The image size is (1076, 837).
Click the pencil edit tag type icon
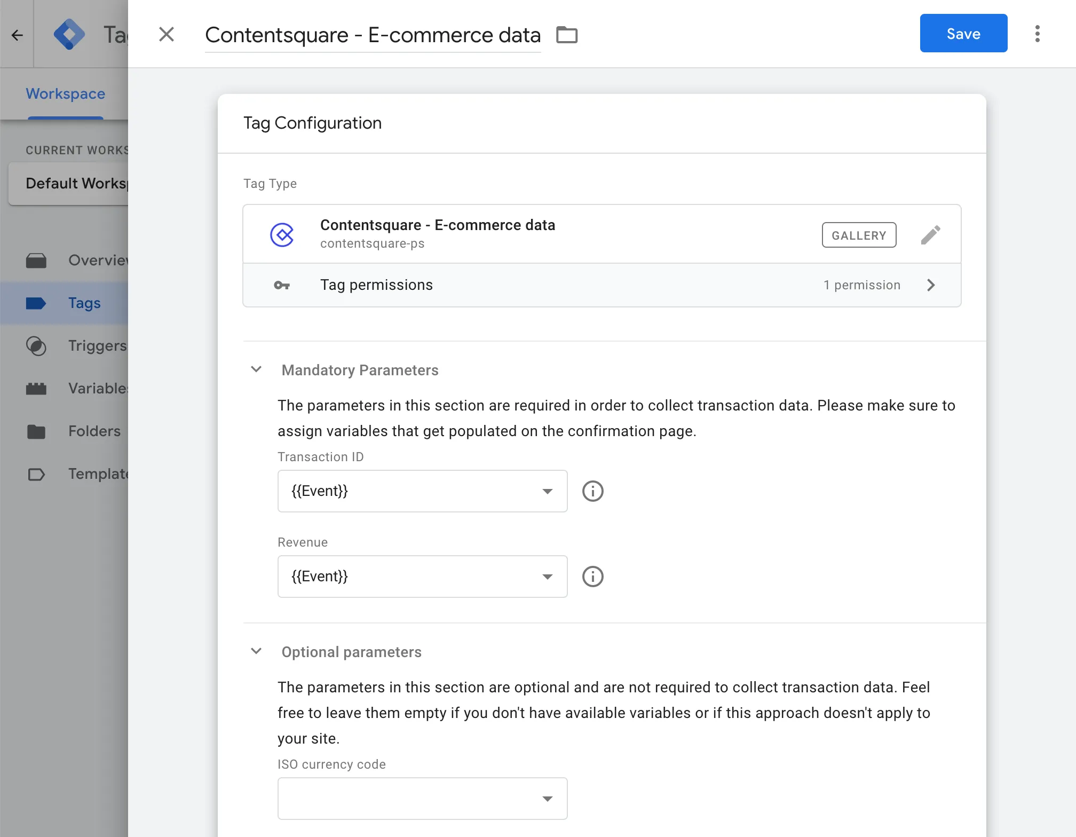930,235
